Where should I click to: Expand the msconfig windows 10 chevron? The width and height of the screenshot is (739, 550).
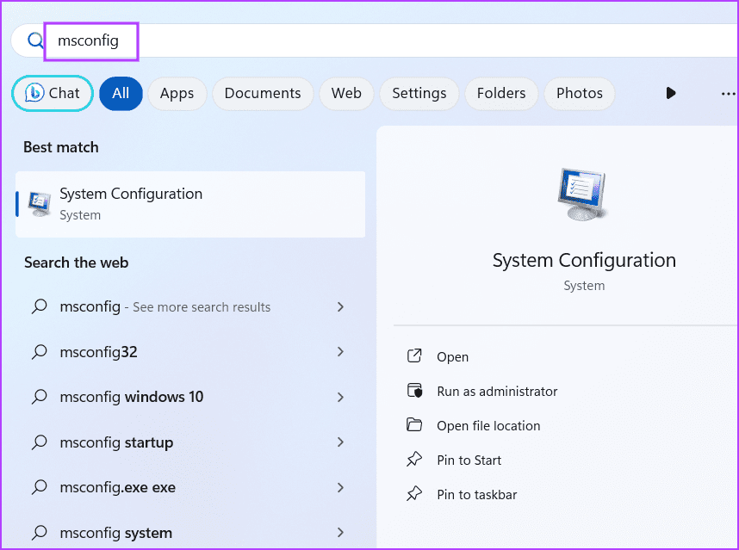(x=340, y=397)
